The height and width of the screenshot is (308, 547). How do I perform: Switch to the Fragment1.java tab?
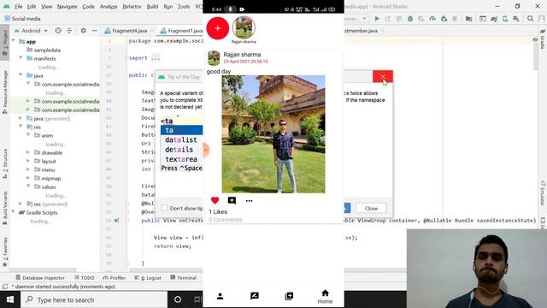pyautogui.click(x=181, y=31)
